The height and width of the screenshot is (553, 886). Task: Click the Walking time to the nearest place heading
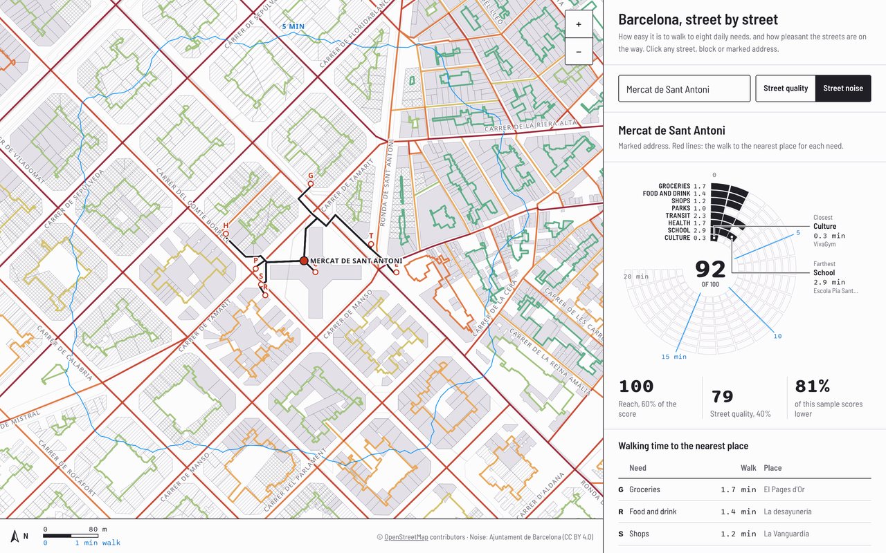coord(683,446)
